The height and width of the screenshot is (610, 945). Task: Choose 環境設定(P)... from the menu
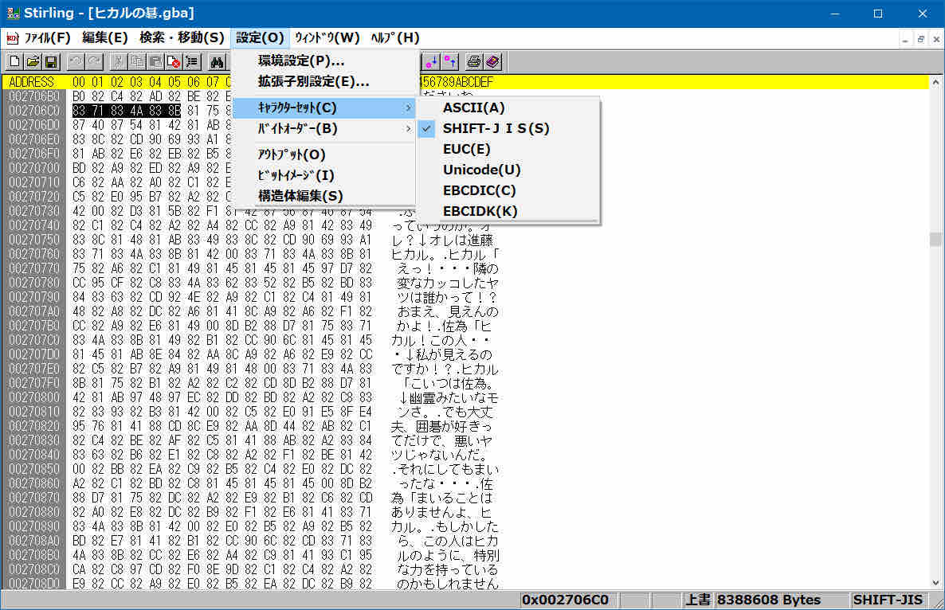click(x=324, y=61)
